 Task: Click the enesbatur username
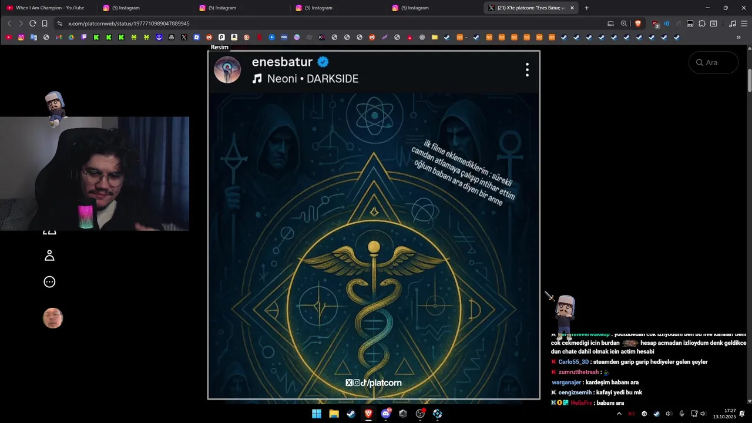click(x=282, y=62)
